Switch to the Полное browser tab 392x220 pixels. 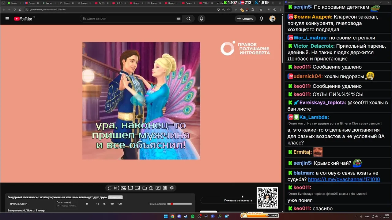[172, 3]
